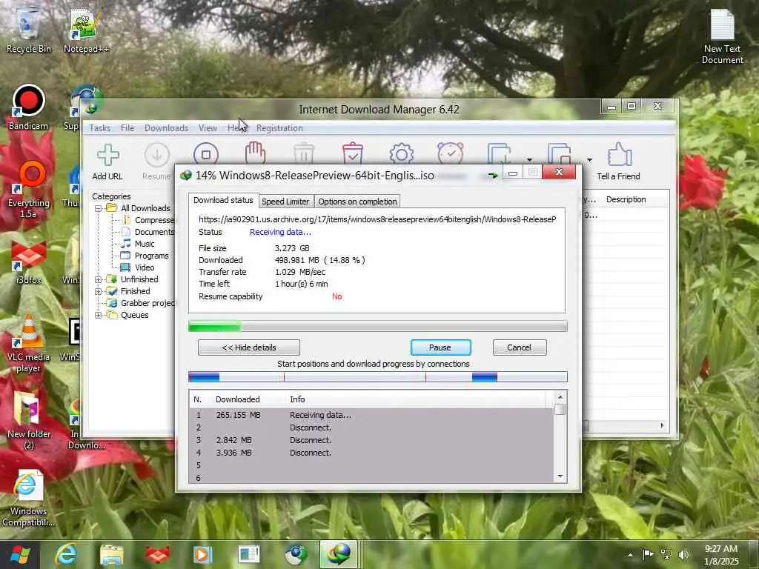Open the View menu
759x569 pixels.
point(208,127)
